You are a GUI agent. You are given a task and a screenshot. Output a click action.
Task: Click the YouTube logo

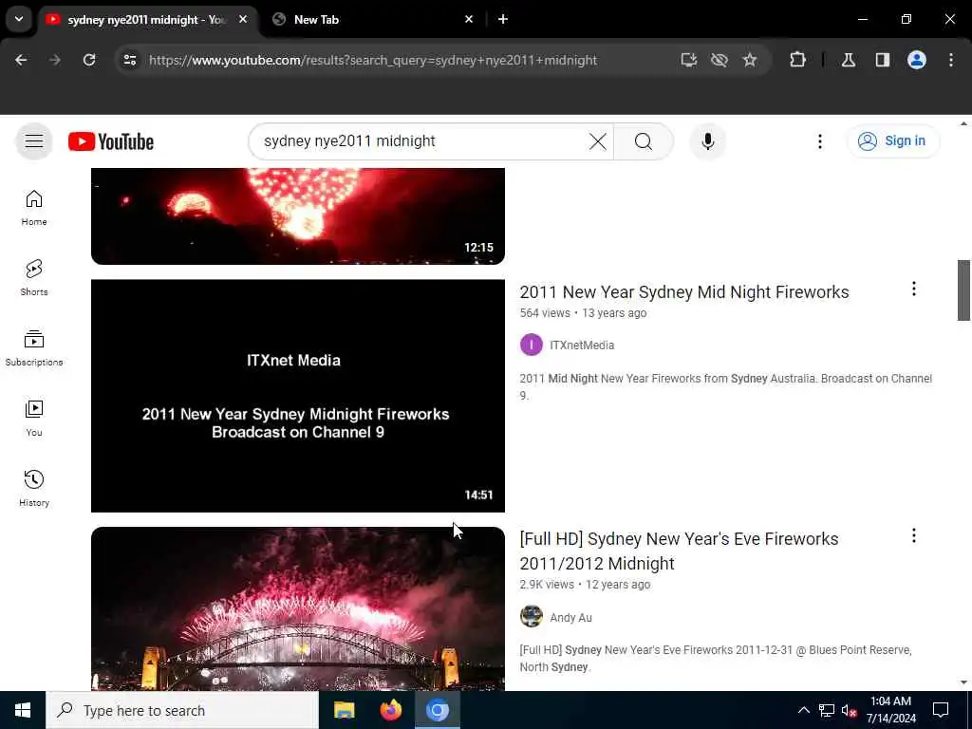[x=111, y=141]
